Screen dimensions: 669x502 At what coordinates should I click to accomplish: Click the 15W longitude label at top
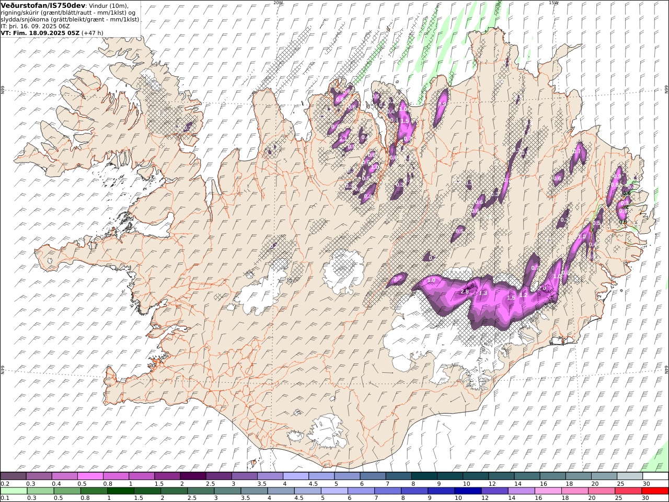pos(553,3)
